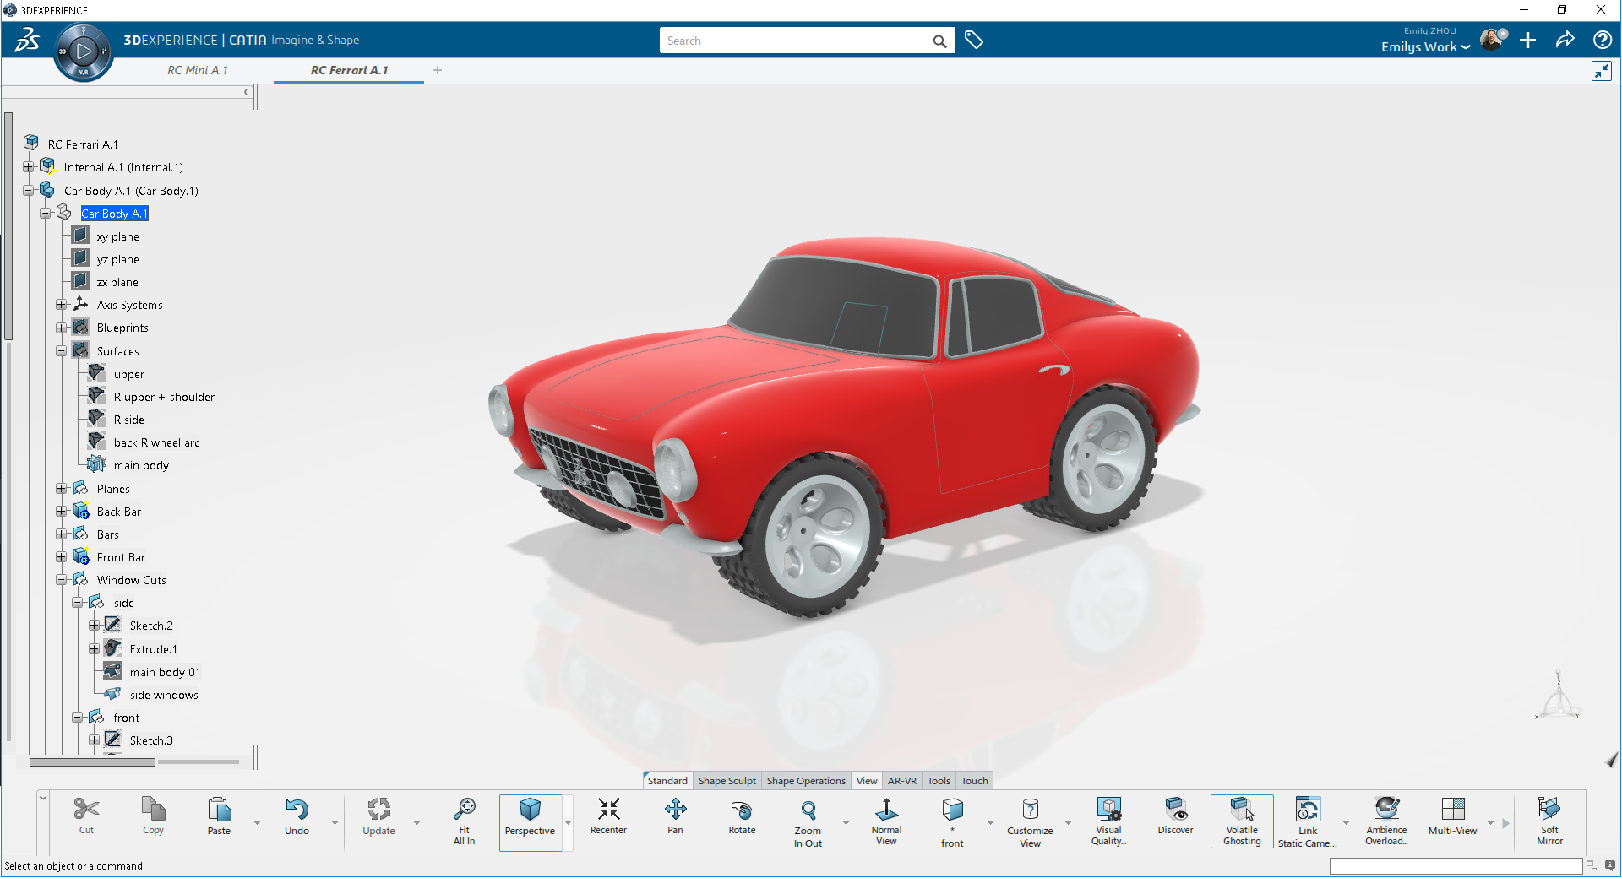
Task: Open the Normal View tool
Action: (886, 820)
